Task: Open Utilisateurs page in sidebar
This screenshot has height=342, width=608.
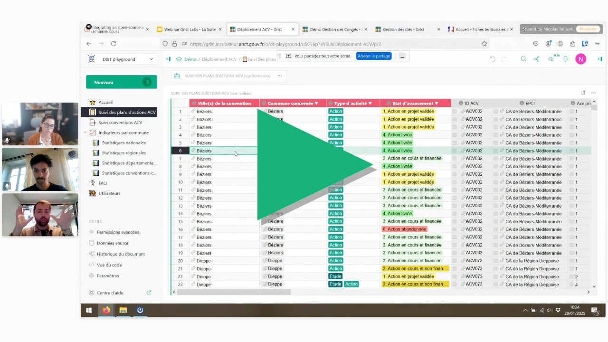Action: click(x=109, y=193)
